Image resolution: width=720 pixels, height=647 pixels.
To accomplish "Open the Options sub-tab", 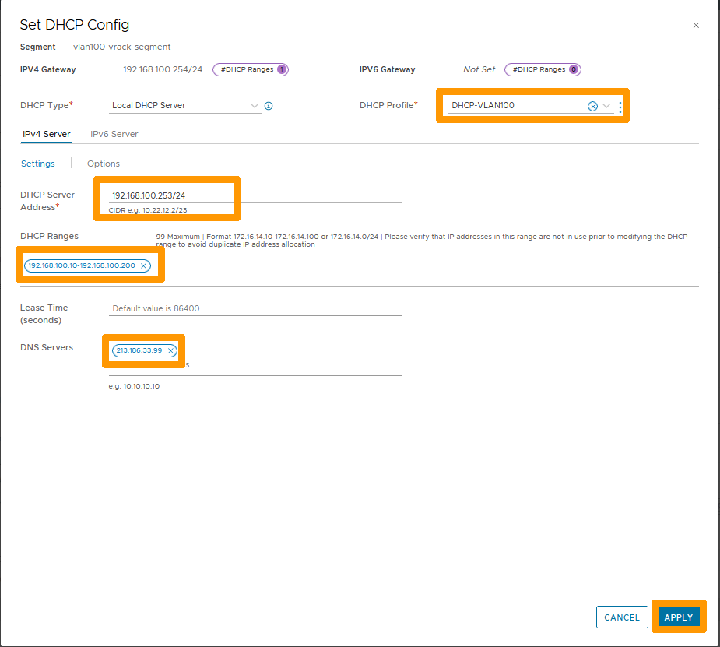I will click(103, 164).
